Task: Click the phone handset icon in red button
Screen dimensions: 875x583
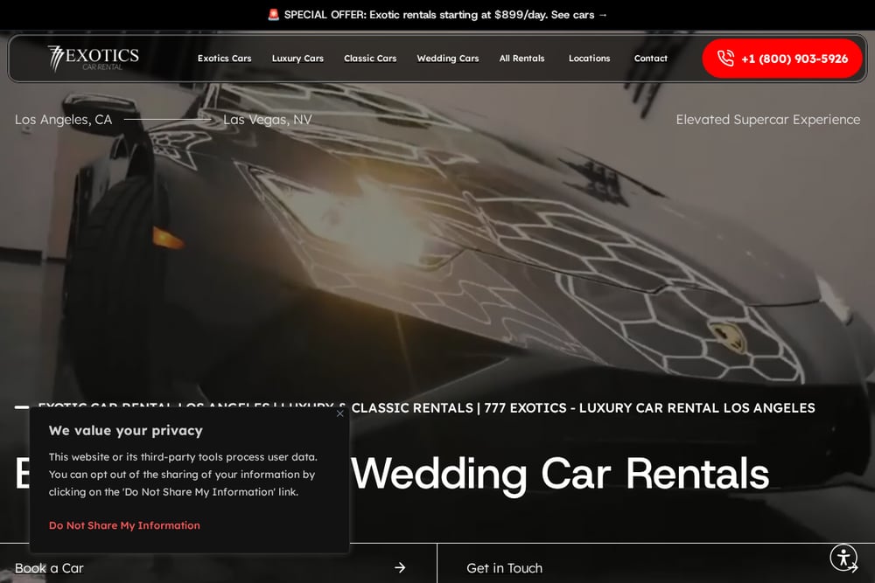Action: click(x=725, y=58)
